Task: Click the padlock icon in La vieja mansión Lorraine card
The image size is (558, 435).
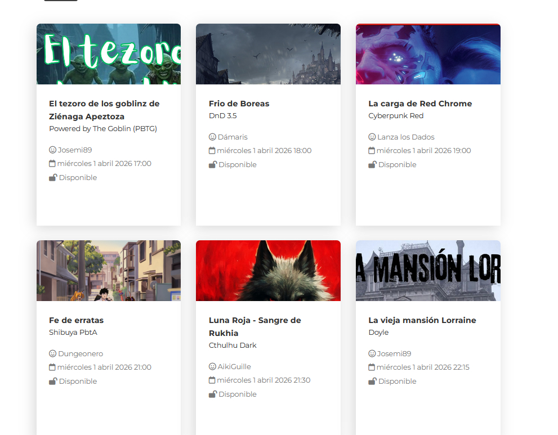Action: point(372,382)
